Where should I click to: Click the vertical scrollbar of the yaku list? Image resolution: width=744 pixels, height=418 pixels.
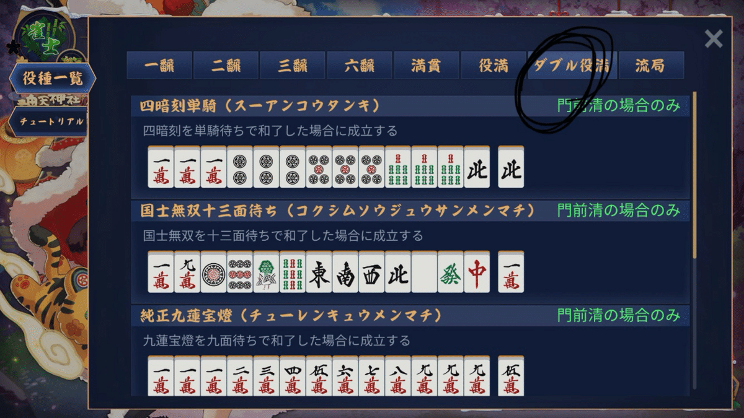[x=694, y=174]
